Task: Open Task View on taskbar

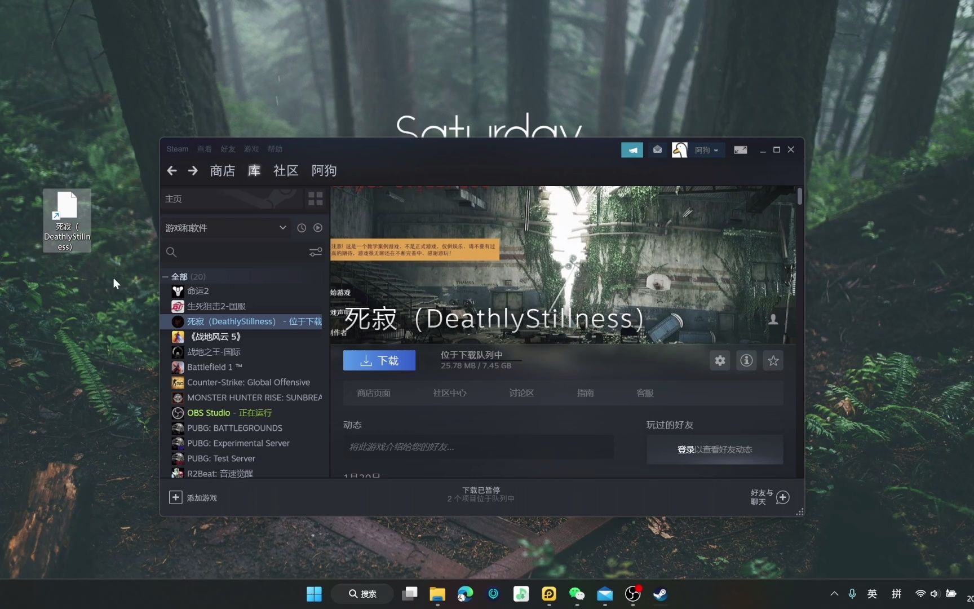Action: [x=410, y=594]
